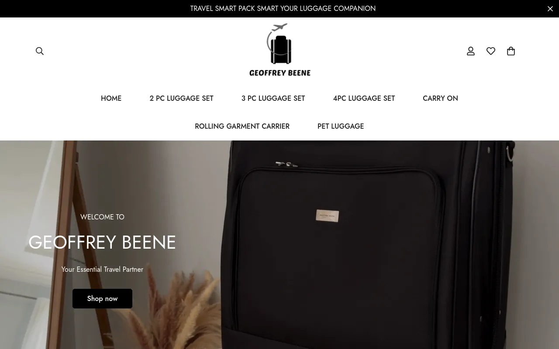Open the shopping bag cart icon
Viewport: 559px width, 349px height.
[x=511, y=51]
